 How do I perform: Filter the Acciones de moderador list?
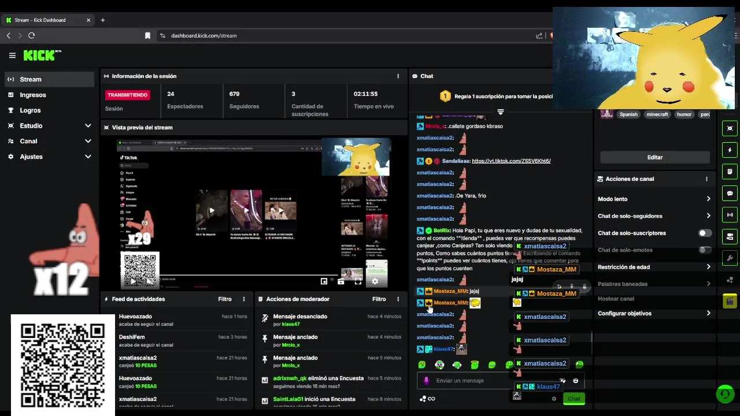pyautogui.click(x=379, y=299)
